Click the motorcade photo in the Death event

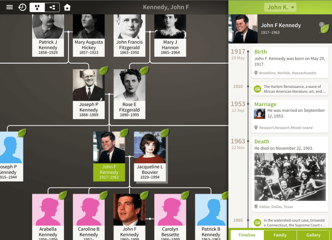[290, 177]
